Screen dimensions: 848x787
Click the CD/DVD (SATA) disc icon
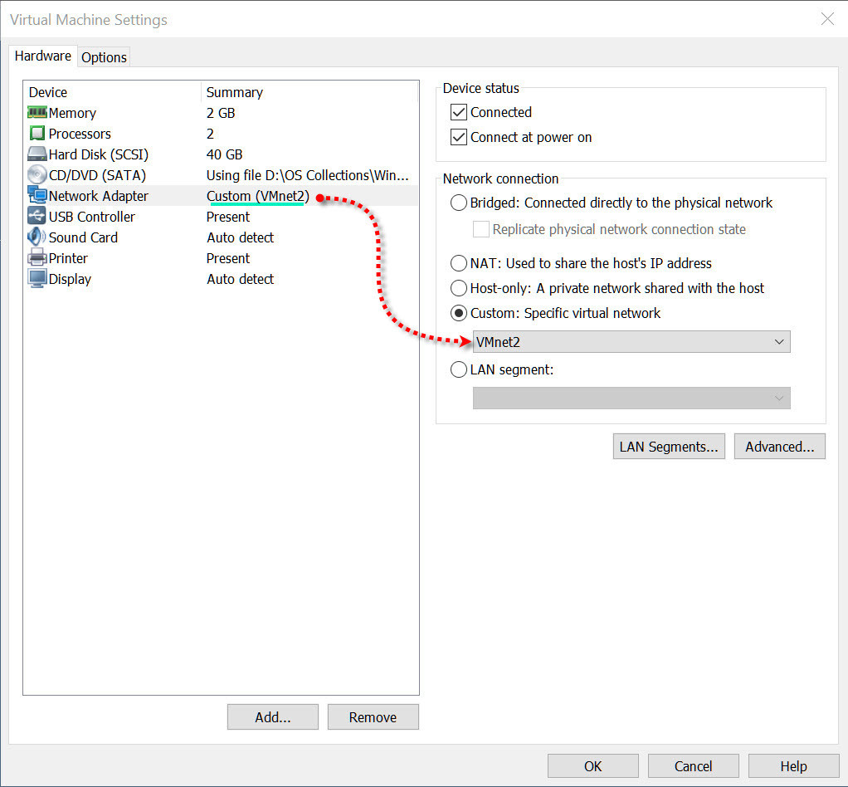coord(37,175)
